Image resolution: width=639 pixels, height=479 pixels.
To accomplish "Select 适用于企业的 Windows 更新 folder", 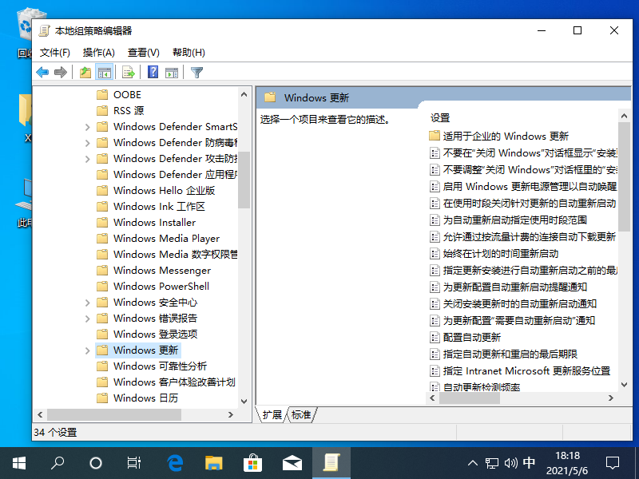I will coord(505,136).
